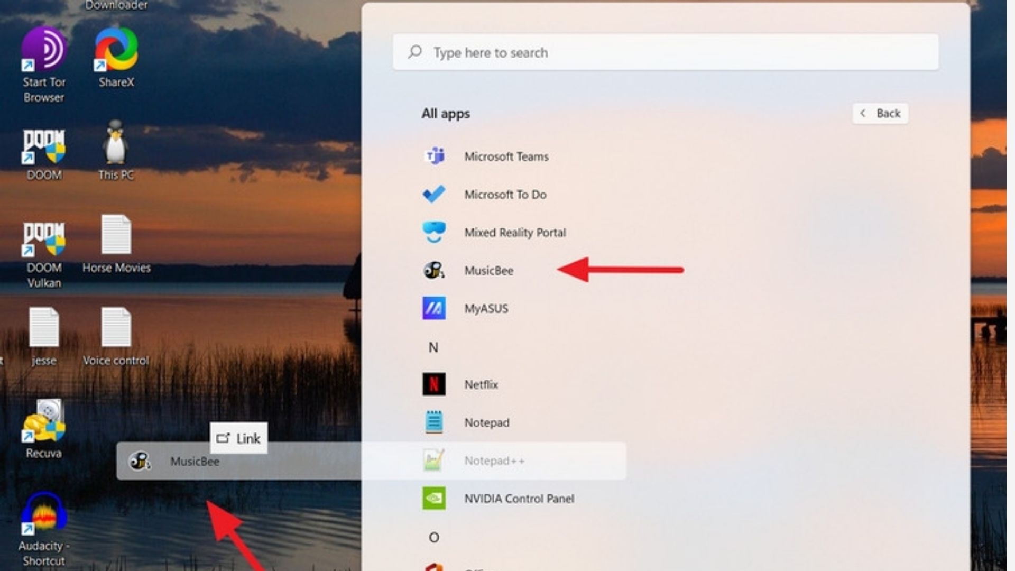The height and width of the screenshot is (571, 1015).
Task: Click the Notepad app icon
Action: tap(434, 422)
